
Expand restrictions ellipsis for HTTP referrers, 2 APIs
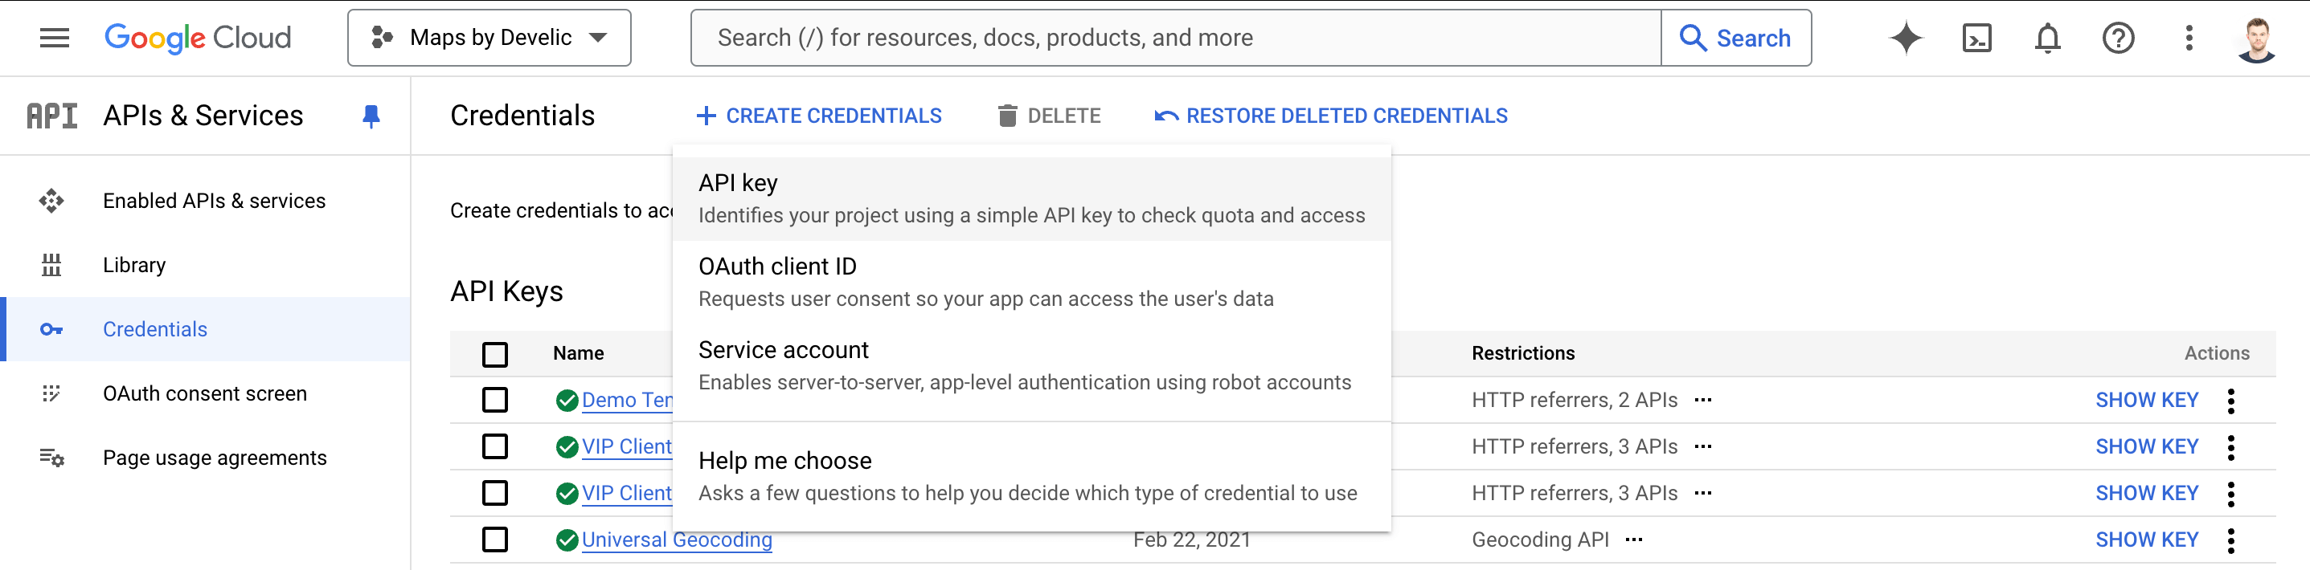[x=1703, y=400]
